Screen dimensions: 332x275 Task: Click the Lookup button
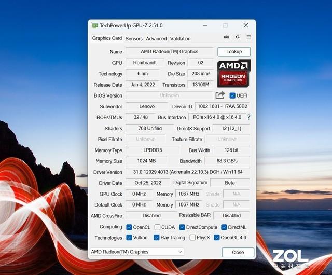[234, 52]
